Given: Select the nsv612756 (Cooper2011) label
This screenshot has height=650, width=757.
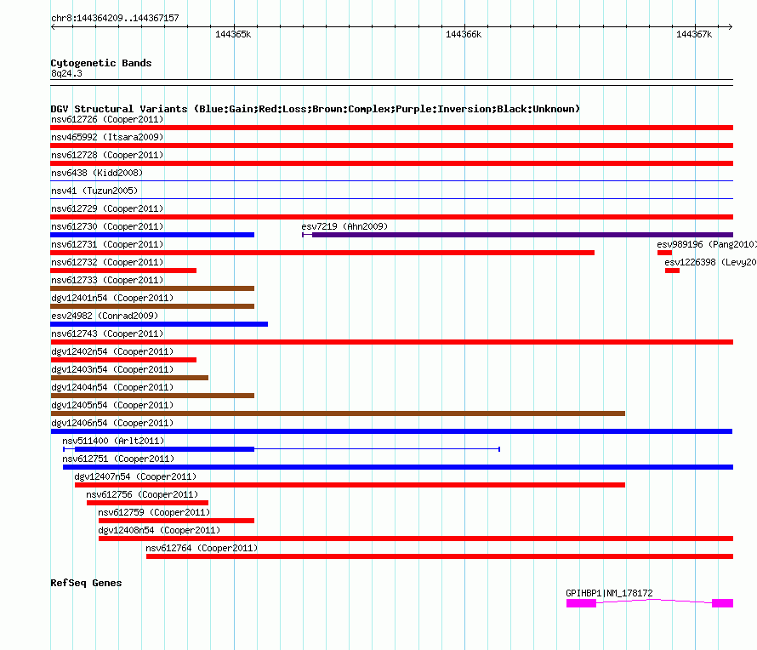Looking at the screenshot, I should pyautogui.click(x=142, y=494).
